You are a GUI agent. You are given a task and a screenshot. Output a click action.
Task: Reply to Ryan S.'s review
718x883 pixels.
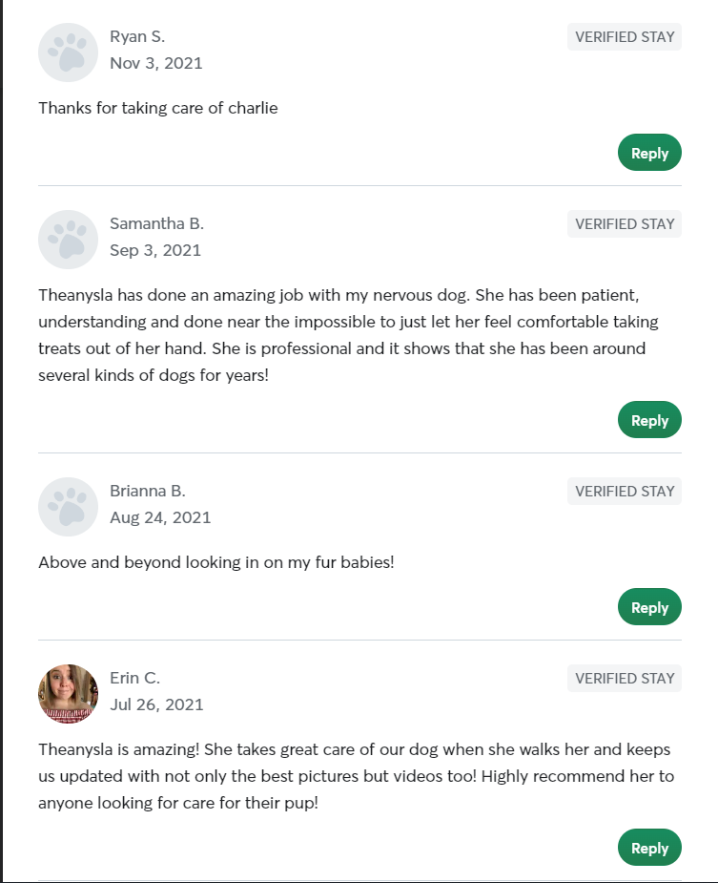coord(649,152)
